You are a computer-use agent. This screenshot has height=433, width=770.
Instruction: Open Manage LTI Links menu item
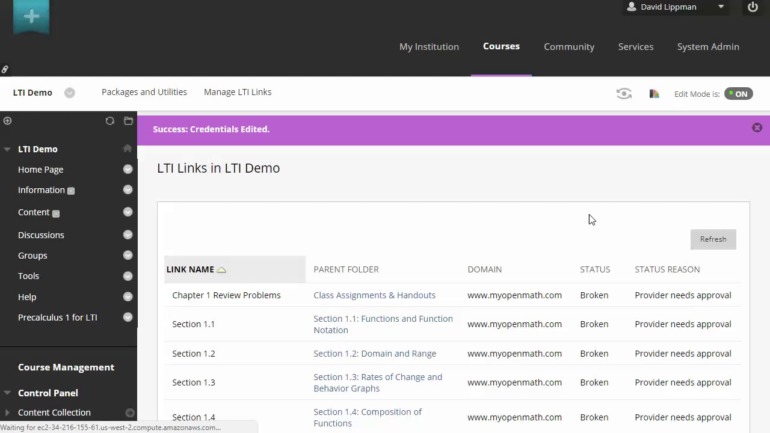coord(238,92)
